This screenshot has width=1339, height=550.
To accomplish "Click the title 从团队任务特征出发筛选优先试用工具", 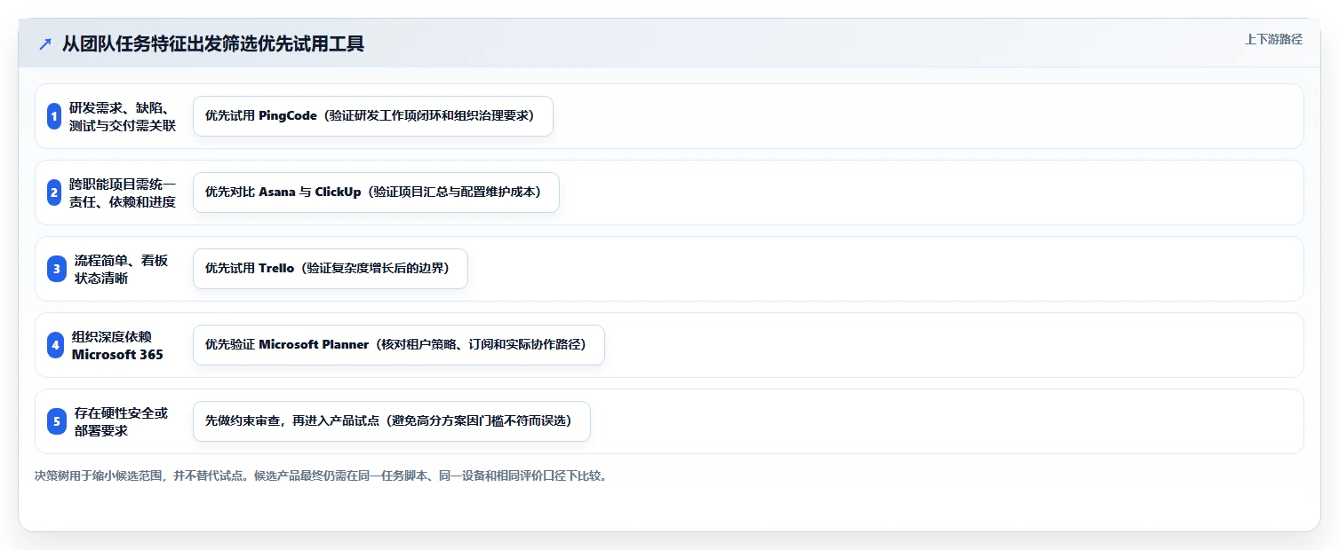I will coord(213,44).
